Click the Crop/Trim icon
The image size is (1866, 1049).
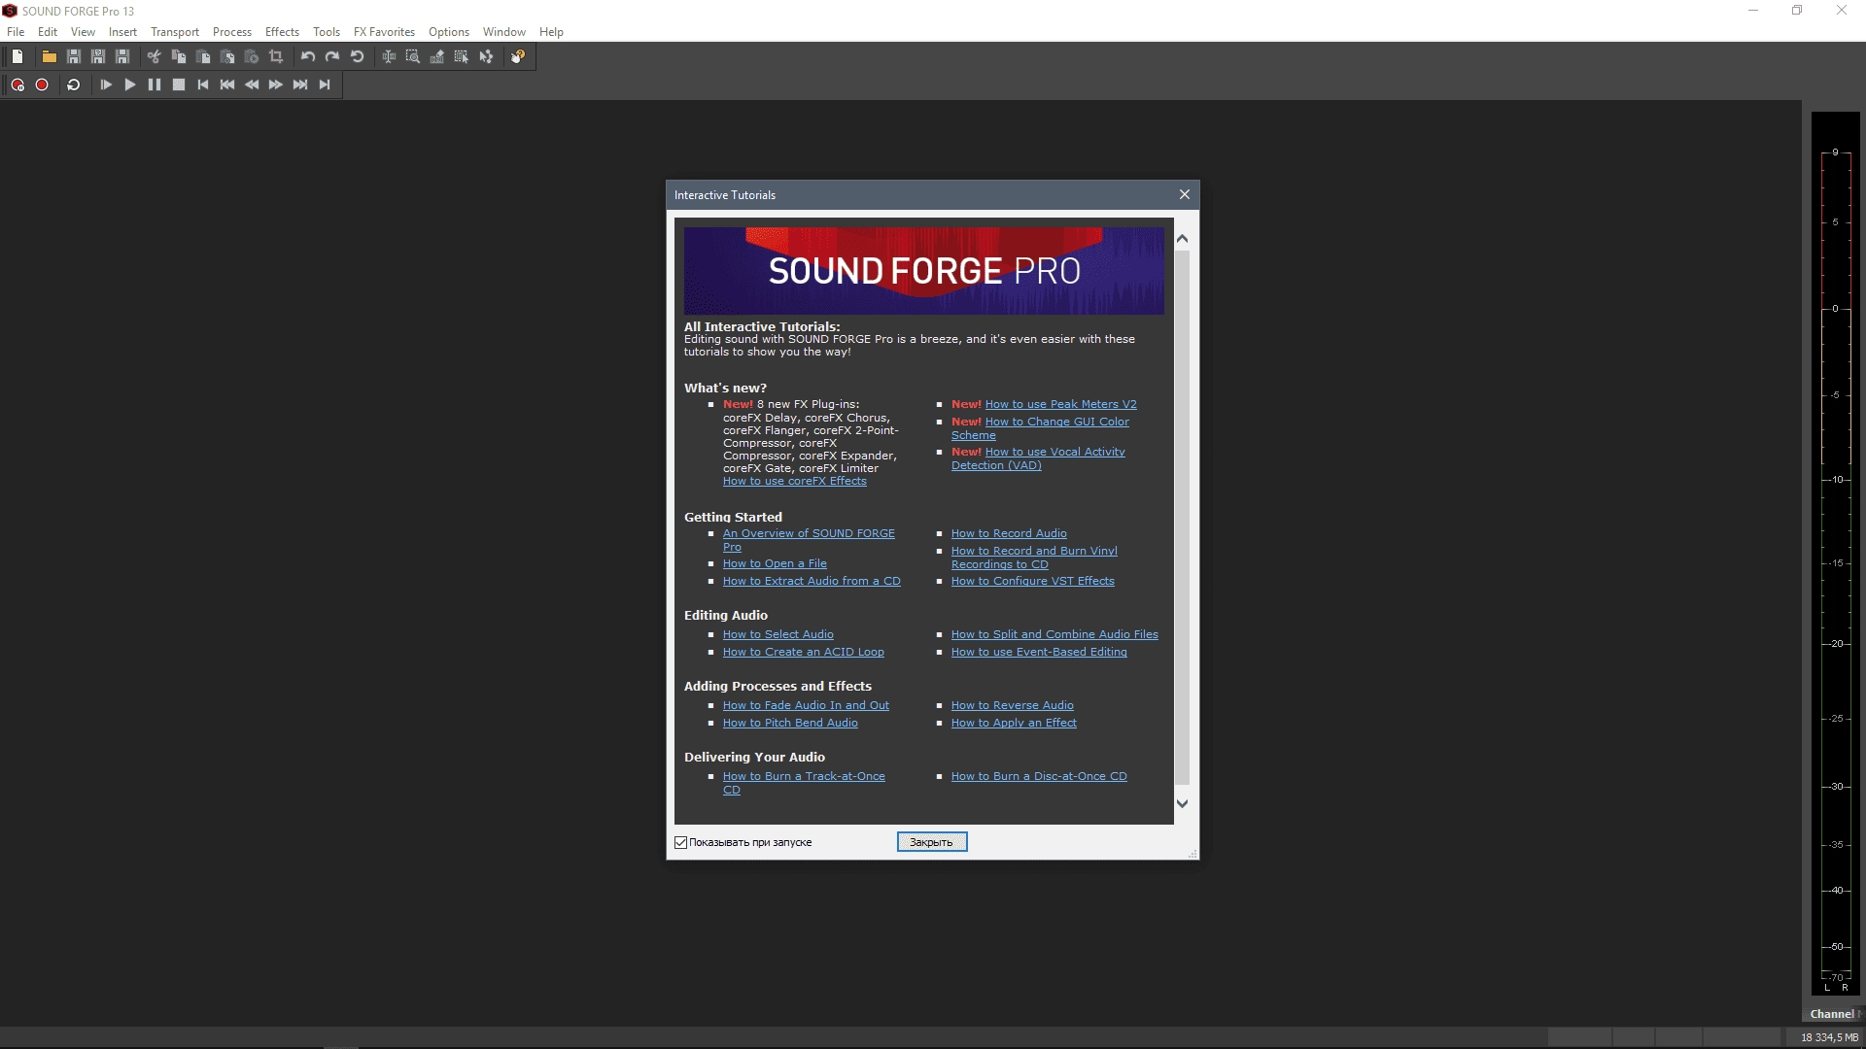276,57
